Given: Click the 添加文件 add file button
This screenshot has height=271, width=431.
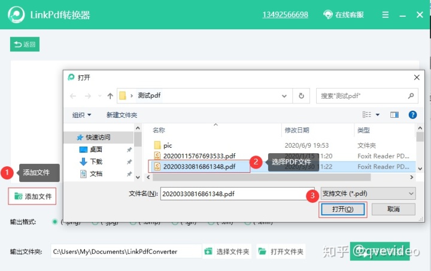Looking at the screenshot, I should click(x=32, y=196).
